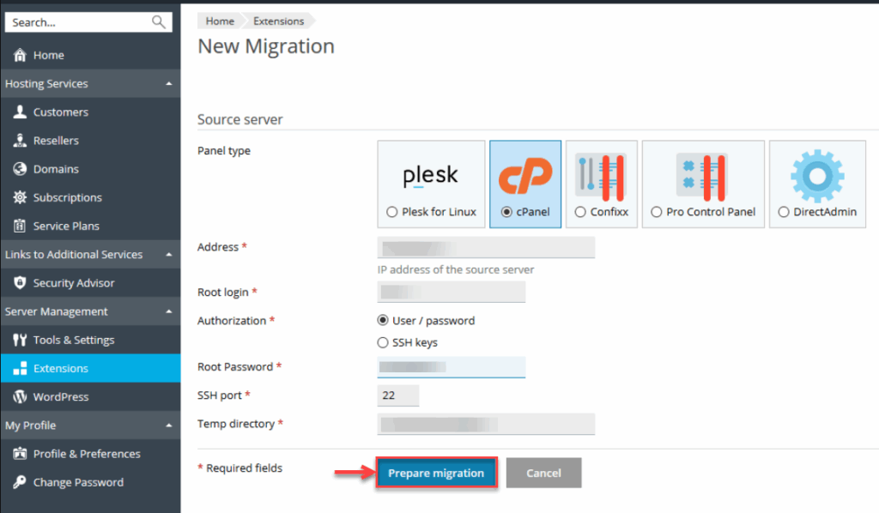Image resolution: width=879 pixels, height=513 pixels.
Task: Switch authorization to SSH keys
Action: 382,341
